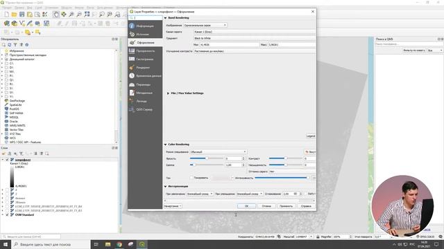Click the Open Layer Styling icon in Layers panel
This screenshot has width=444, height=249.
tap(3, 154)
